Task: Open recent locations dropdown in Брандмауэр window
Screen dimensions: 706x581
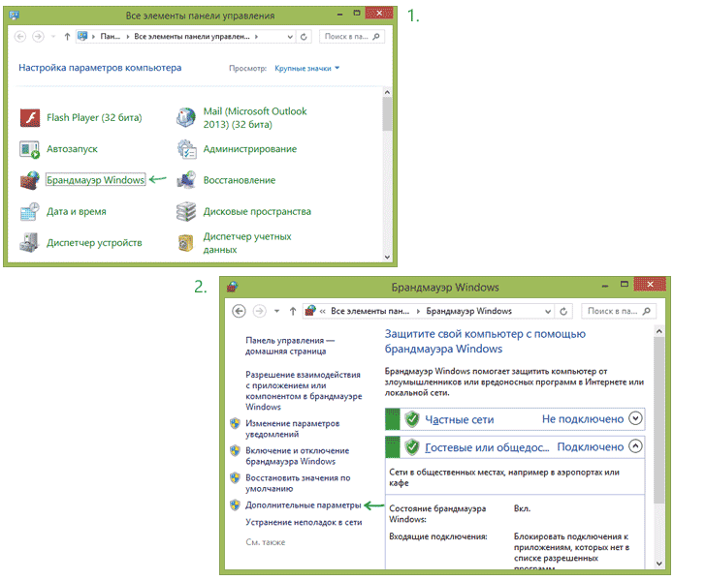Action: click(x=277, y=311)
